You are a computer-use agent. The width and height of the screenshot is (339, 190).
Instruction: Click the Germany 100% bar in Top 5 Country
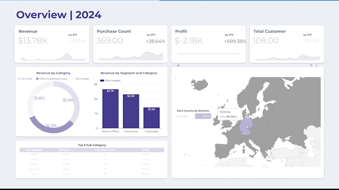203,116
